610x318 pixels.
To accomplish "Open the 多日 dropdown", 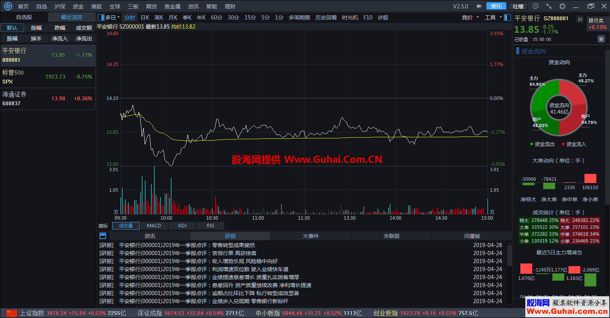I will click(112, 18).
